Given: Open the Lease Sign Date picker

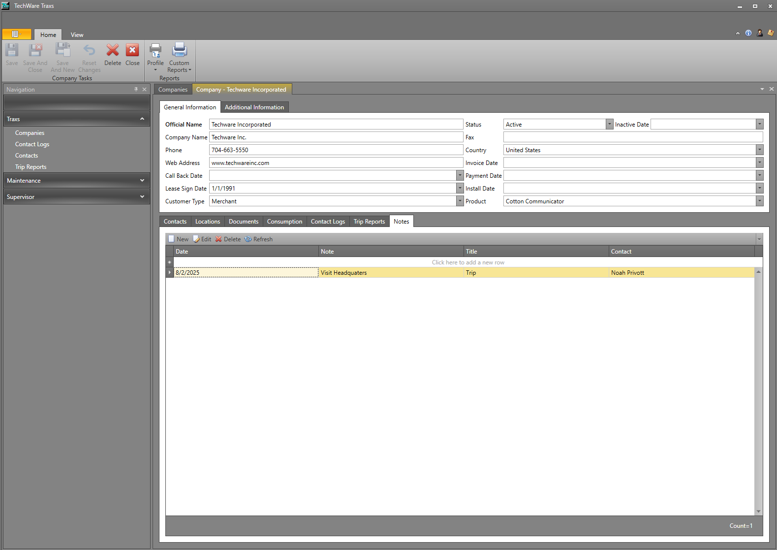Looking at the screenshot, I should click(460, 189).
